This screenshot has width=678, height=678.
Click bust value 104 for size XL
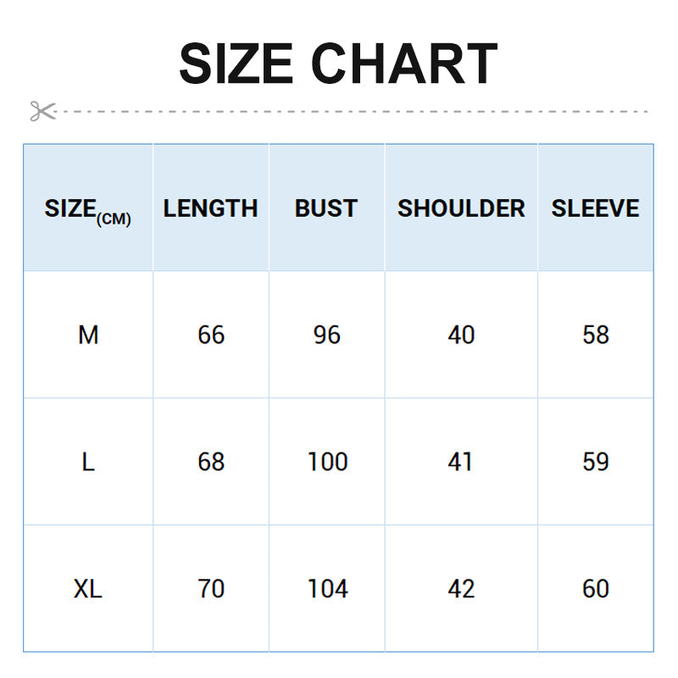coord(327,589)
